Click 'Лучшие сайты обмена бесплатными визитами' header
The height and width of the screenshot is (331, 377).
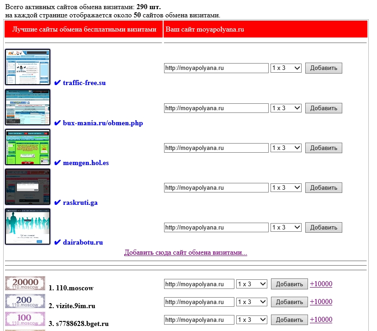click(85, 29)
